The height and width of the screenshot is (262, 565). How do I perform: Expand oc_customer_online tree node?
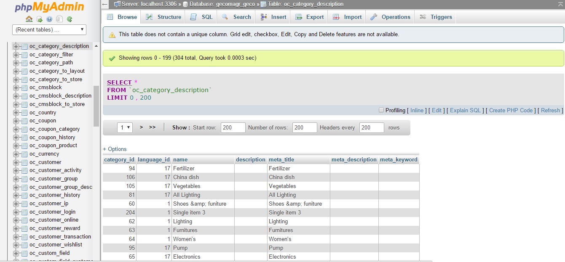click(x=16, y=220)
